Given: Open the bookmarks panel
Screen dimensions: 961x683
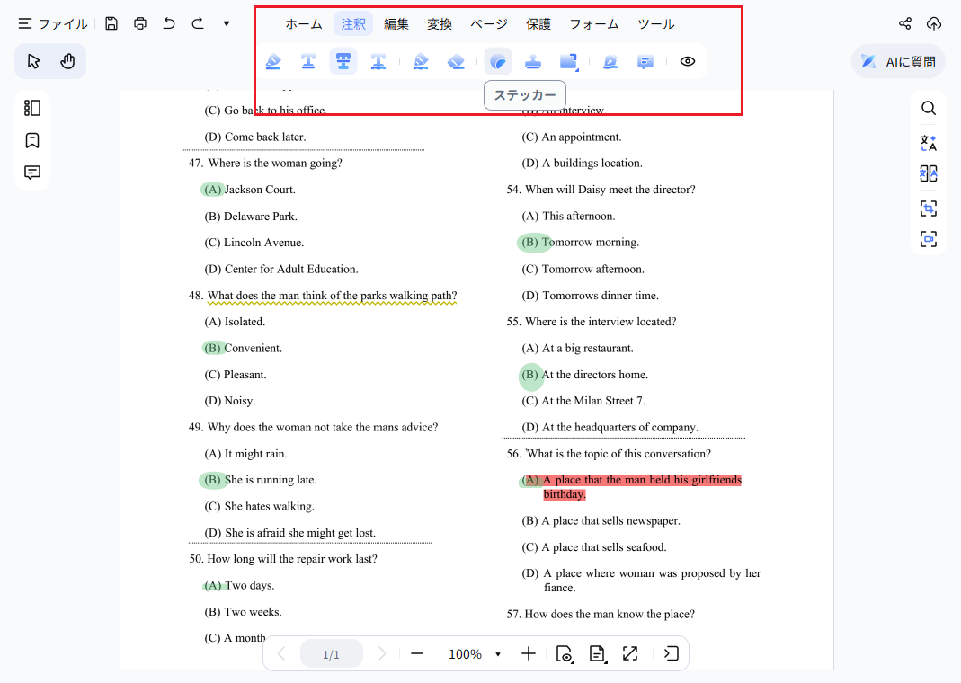Looking at the screenshot, I should tap(32, 140).
